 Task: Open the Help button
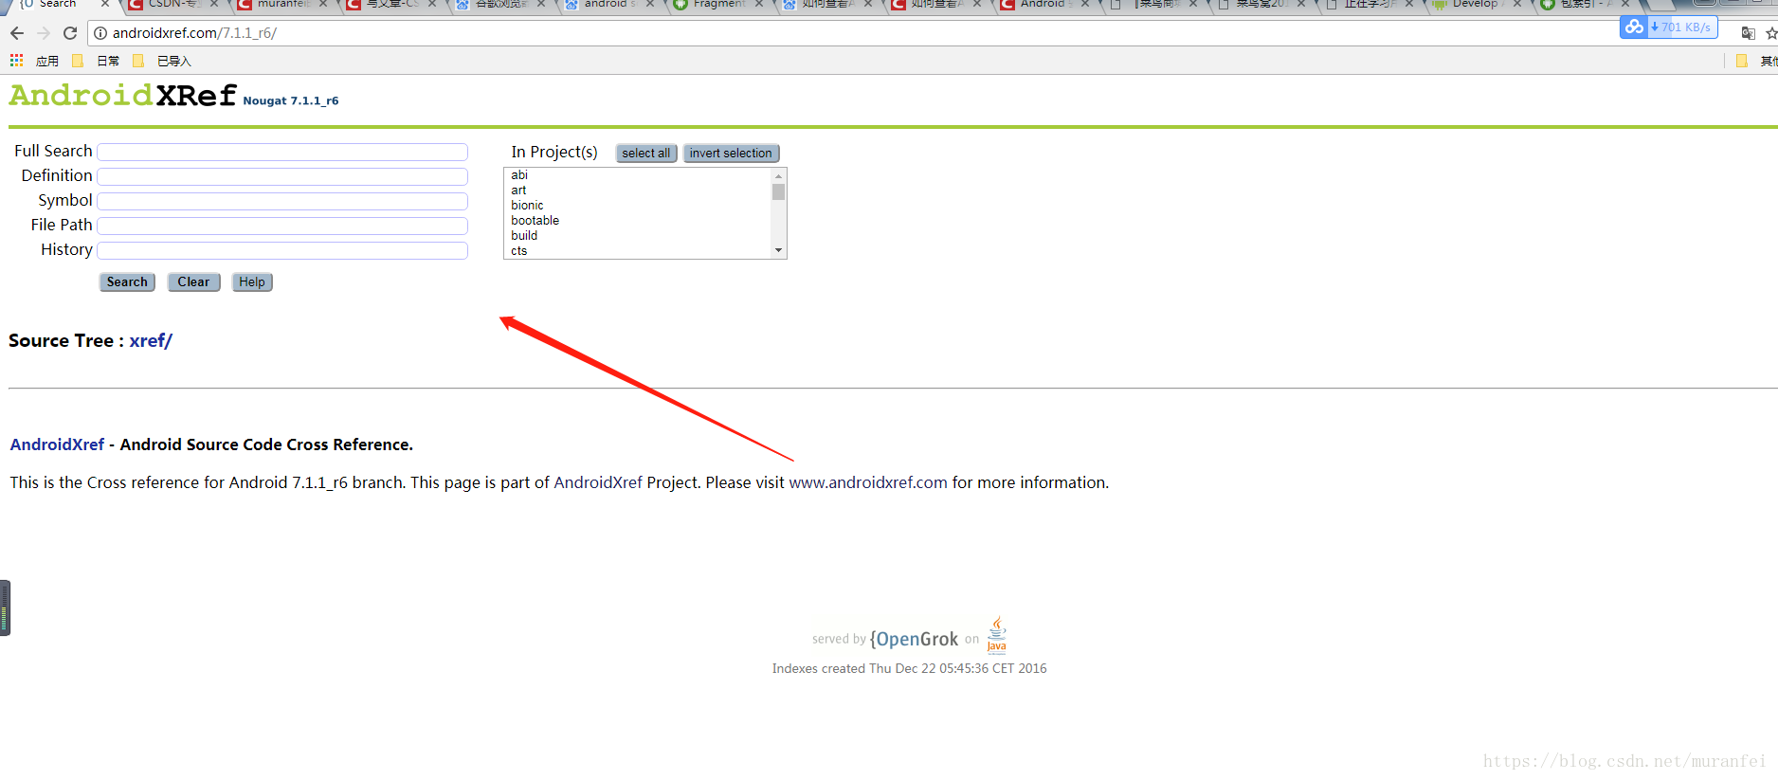coord(252,282)
